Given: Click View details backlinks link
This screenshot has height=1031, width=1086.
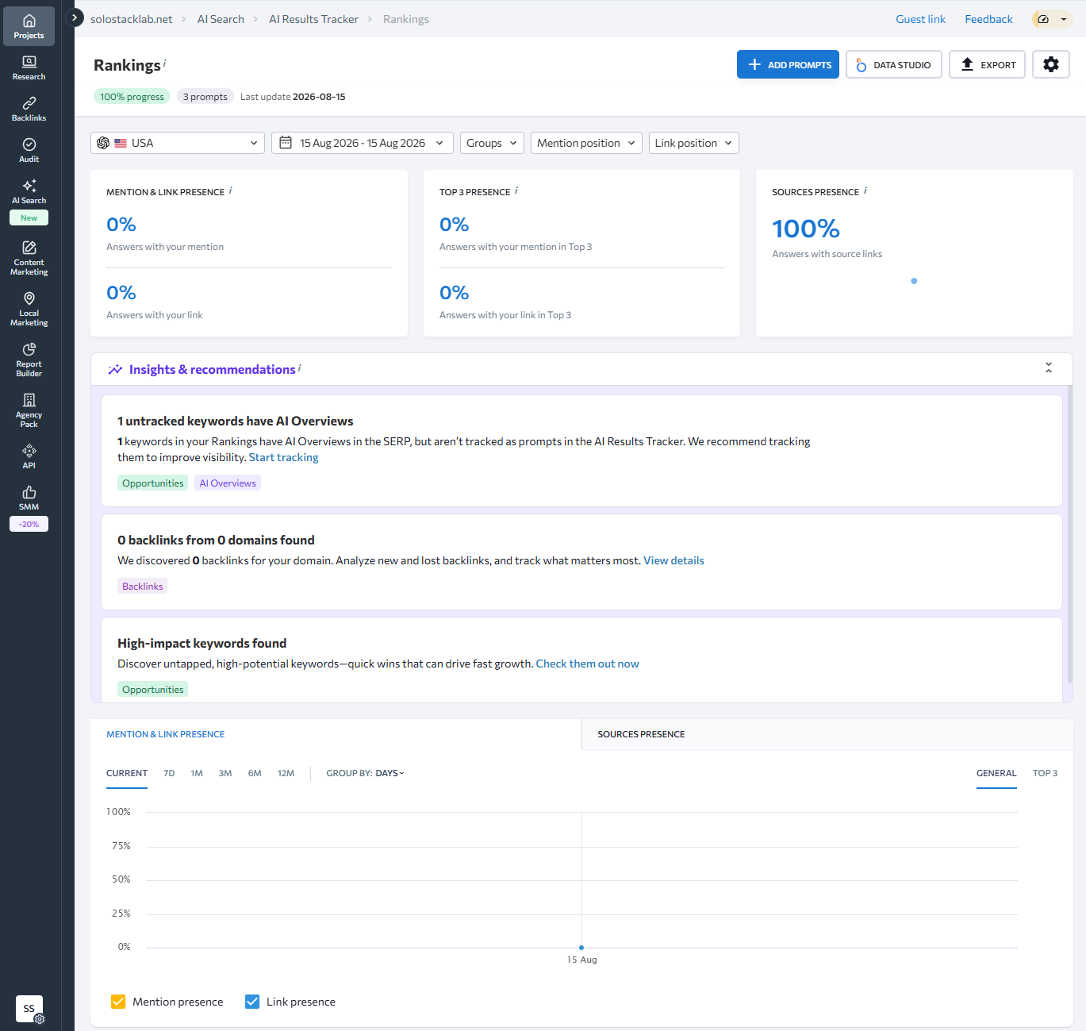Looking at the screenshot, I should [673, 560].
